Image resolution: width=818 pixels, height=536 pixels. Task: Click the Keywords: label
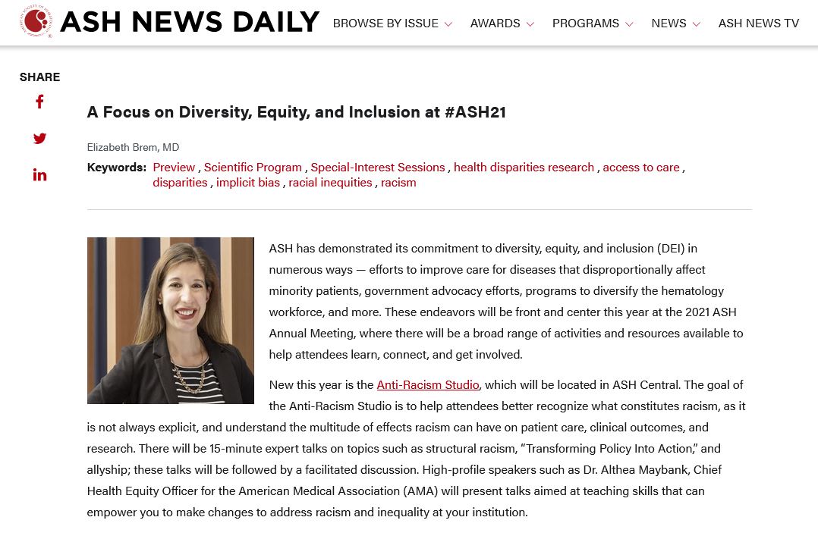[117, 168]
